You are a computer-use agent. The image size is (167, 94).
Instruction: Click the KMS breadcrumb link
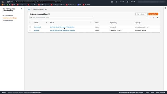click(29, 9)
